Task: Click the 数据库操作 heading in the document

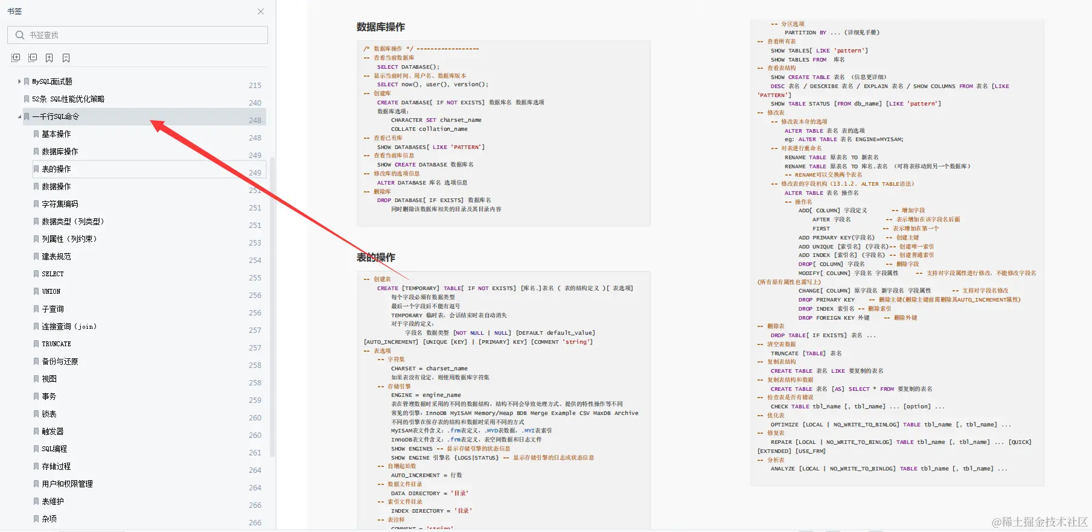Action: 380,27
